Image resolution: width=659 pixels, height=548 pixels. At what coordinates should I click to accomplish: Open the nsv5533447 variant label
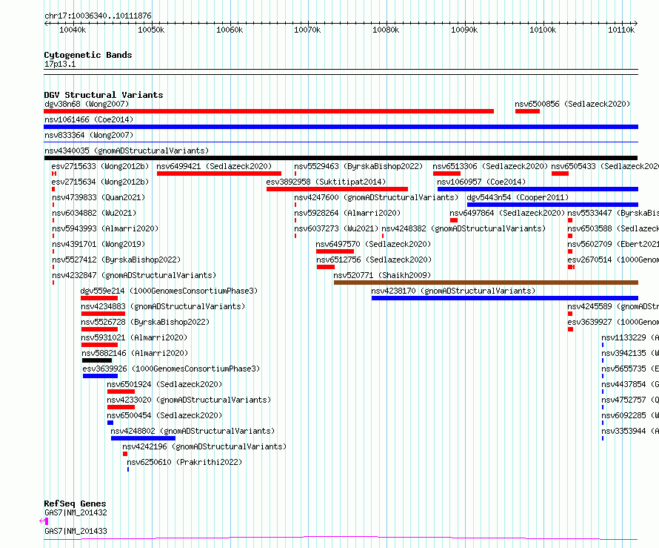[613, 213]
